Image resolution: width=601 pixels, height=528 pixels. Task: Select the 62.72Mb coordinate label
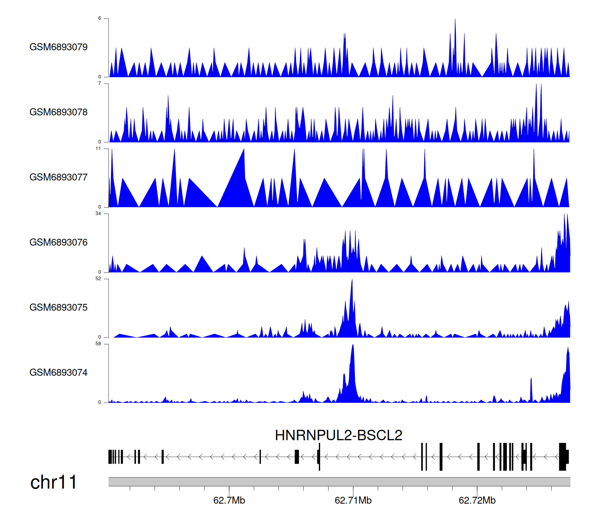(x=477, y=500)
